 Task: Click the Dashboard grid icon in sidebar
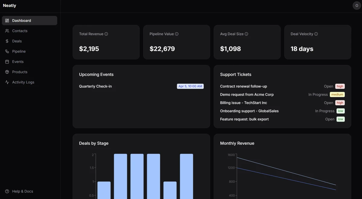click(x=7, y=20)
